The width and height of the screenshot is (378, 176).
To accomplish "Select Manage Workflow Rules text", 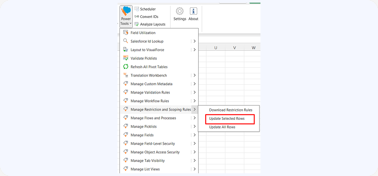I will [x=150, y=101].
